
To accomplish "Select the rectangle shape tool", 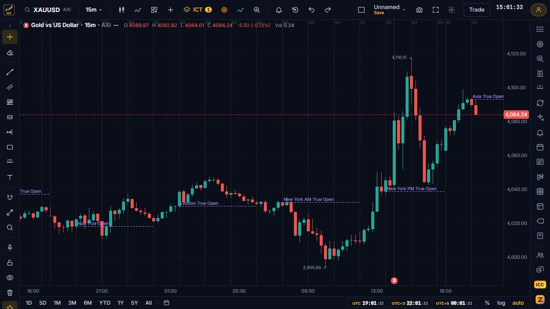I will (10, 147).
